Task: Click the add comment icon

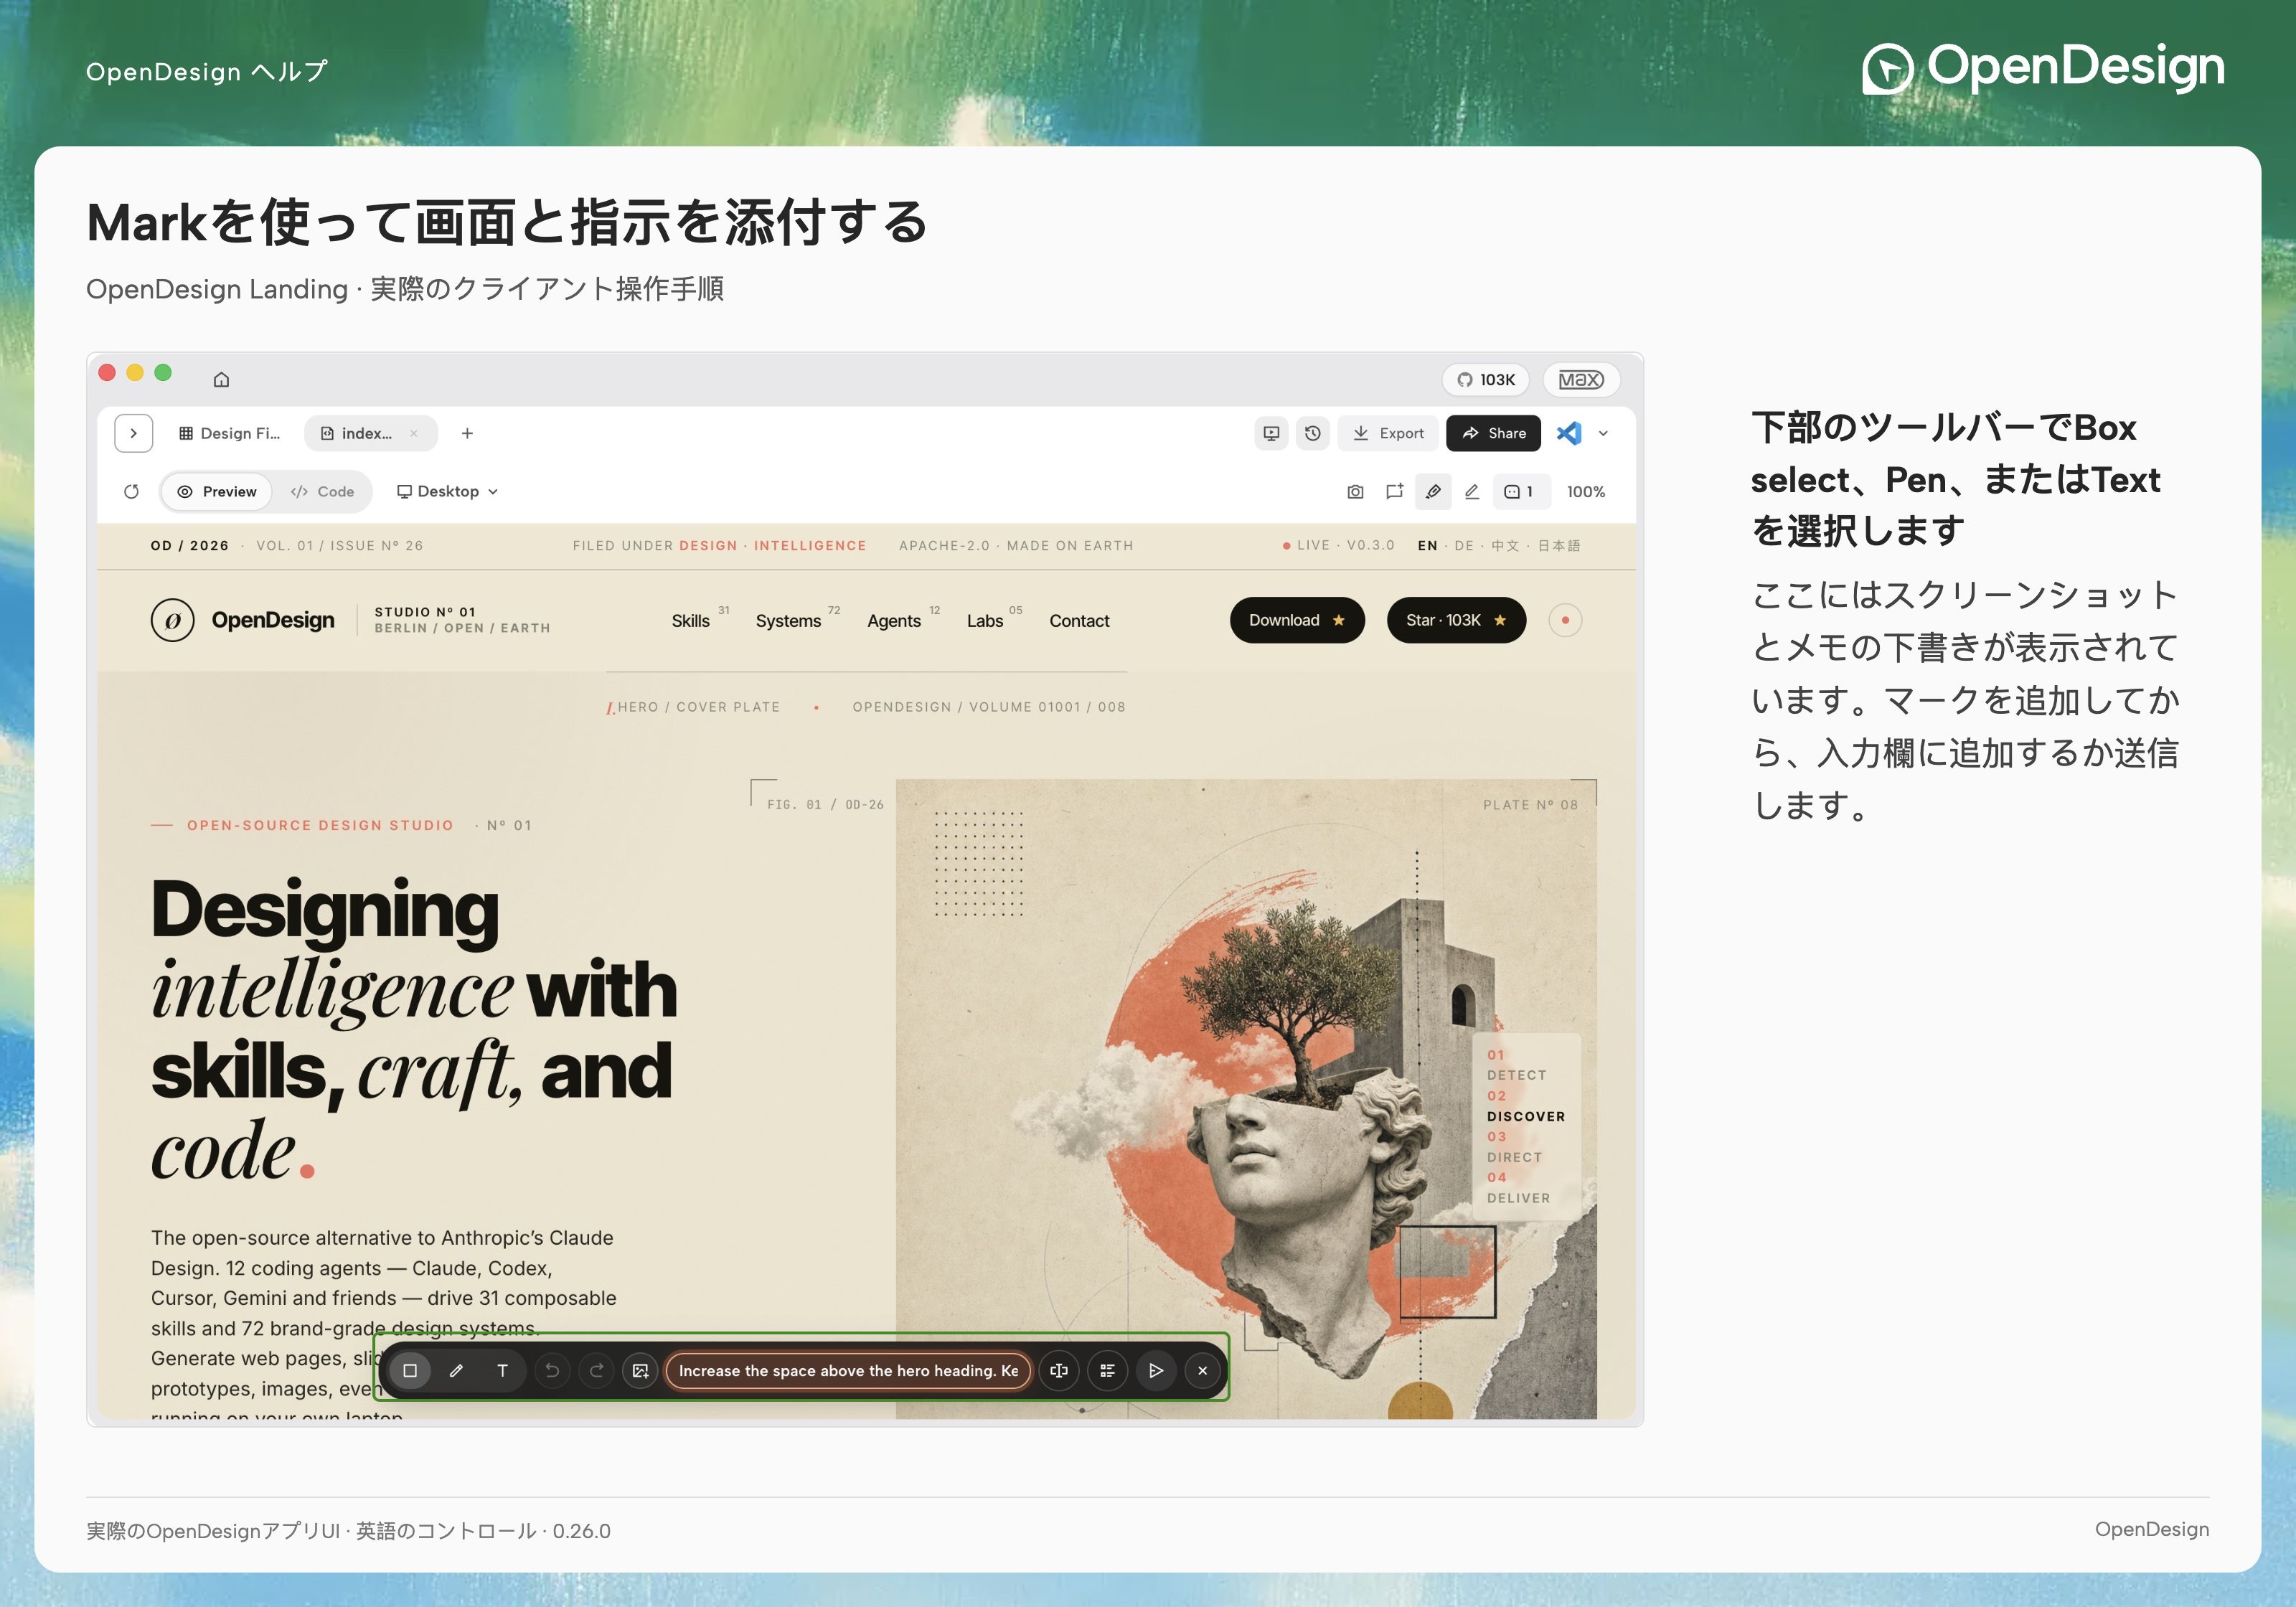Action: pos(1394,491)
